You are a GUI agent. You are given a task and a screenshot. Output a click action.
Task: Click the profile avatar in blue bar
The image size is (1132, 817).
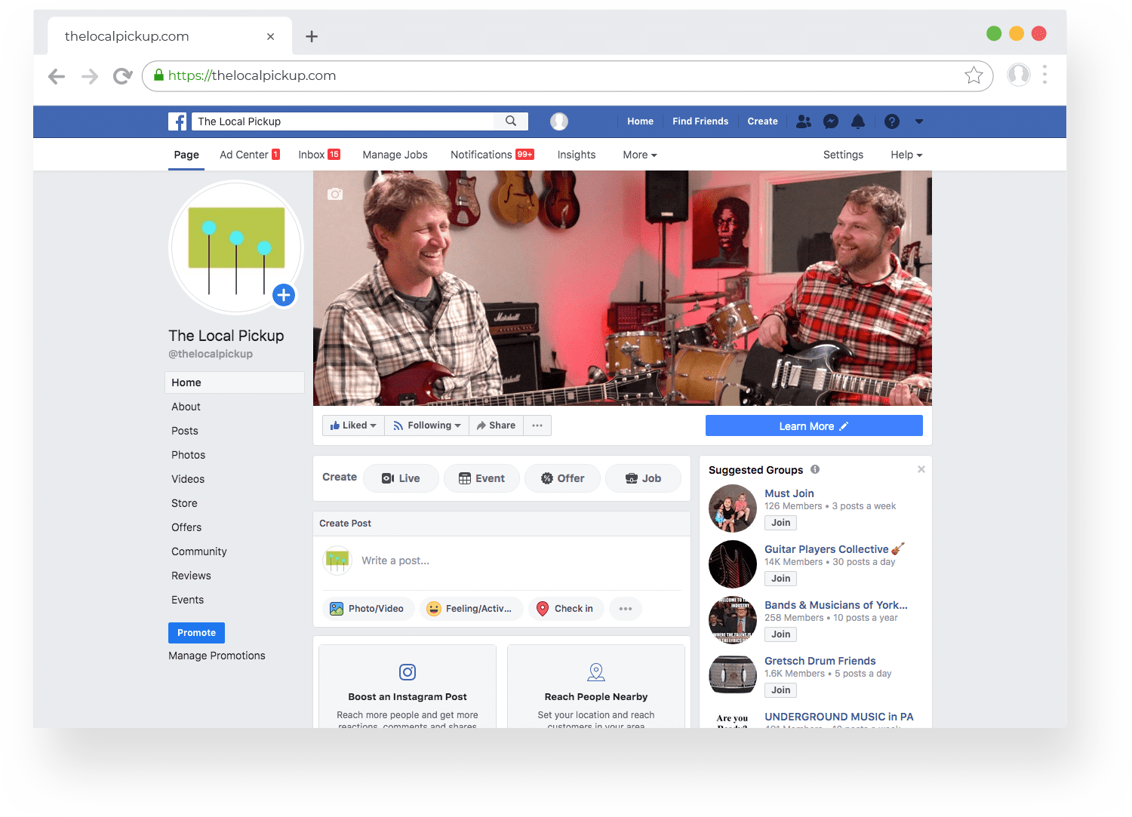click(x=559, y=121)
